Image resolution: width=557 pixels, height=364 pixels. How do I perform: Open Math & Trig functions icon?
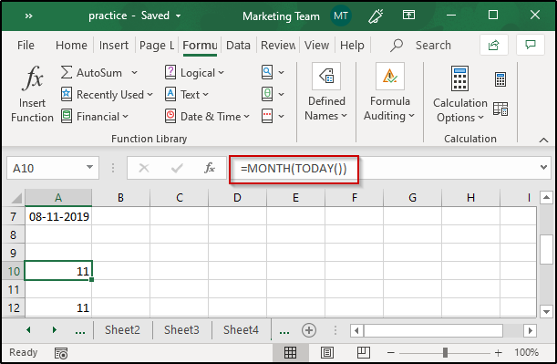click(267, 94)
